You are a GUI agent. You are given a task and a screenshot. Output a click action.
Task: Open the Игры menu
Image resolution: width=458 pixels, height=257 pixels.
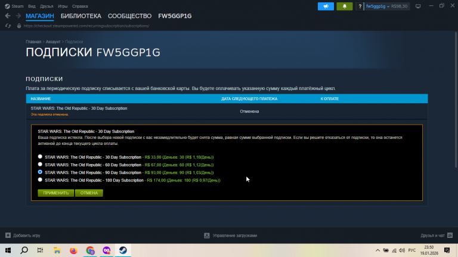click(63, 6)
